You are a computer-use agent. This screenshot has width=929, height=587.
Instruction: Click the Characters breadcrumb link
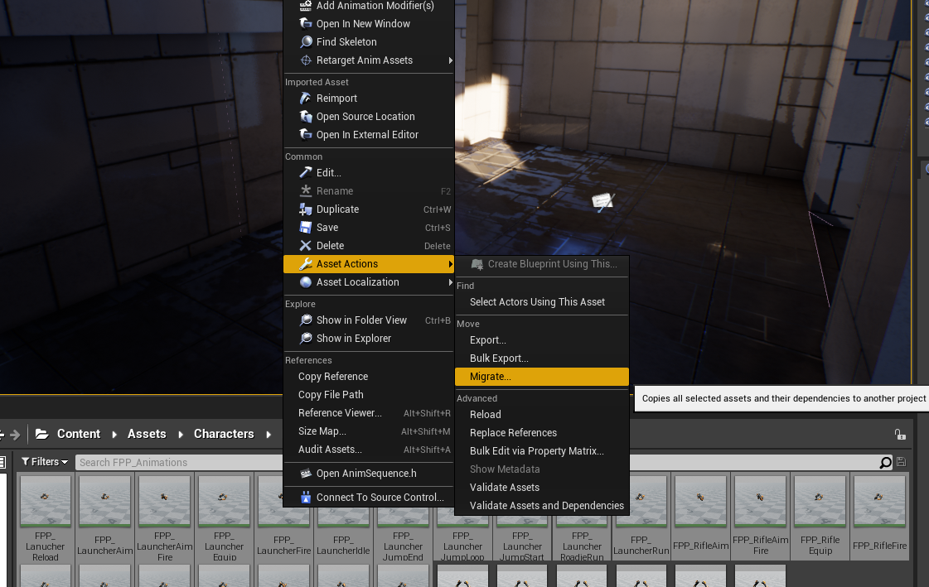pyautogui.click(x=224, y=433)
